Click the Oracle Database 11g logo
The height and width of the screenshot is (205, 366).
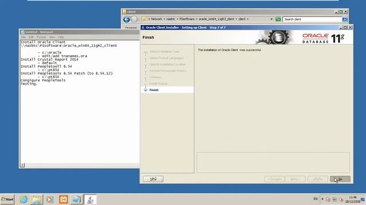[x=323, y=38]
